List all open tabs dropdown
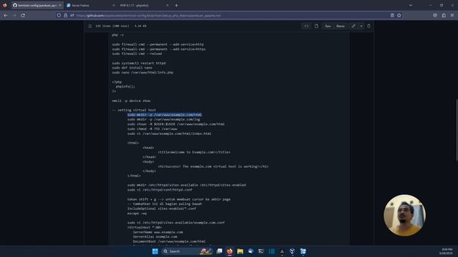Screen dimensions: 458x257 (411, 5)
